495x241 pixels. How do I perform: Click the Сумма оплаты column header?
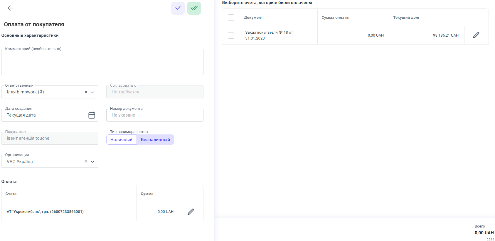click(335, 18)
